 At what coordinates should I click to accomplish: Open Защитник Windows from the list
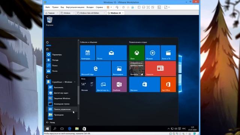(61, 98)
